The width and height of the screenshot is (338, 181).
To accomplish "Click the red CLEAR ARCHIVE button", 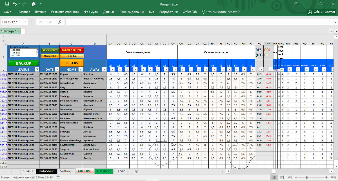I will [72, 50].
